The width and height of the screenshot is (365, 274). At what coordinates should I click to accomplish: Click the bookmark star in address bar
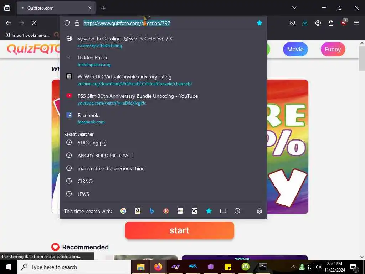tap(259, 23)
